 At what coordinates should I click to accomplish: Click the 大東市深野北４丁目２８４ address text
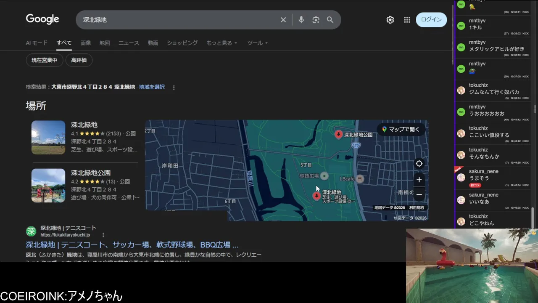82,87
